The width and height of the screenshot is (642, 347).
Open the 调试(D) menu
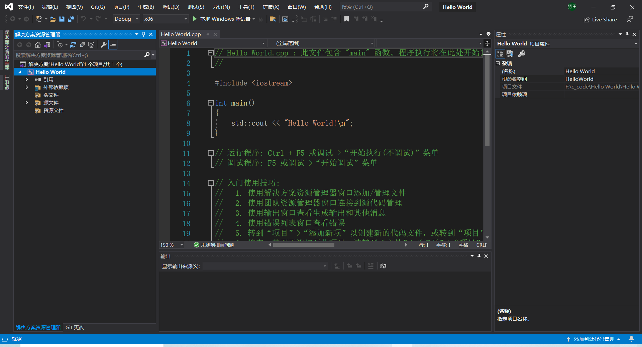click(171, 7)
